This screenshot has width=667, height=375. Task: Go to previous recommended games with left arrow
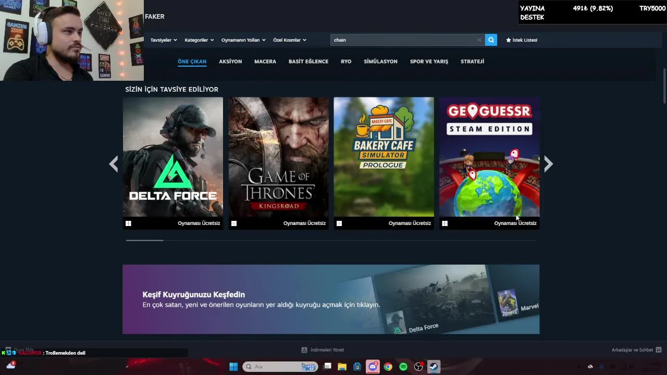pyautogui.click(x=113, y=164)
